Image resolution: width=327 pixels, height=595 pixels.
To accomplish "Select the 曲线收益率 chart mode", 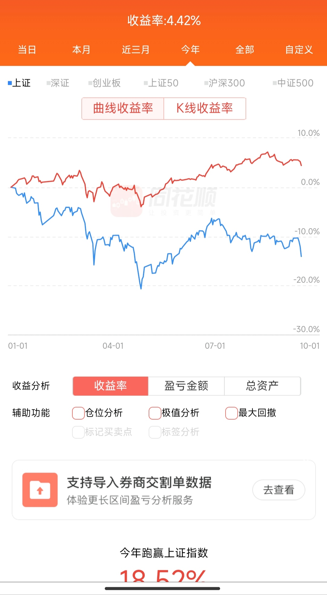I will tap(123, 108).
